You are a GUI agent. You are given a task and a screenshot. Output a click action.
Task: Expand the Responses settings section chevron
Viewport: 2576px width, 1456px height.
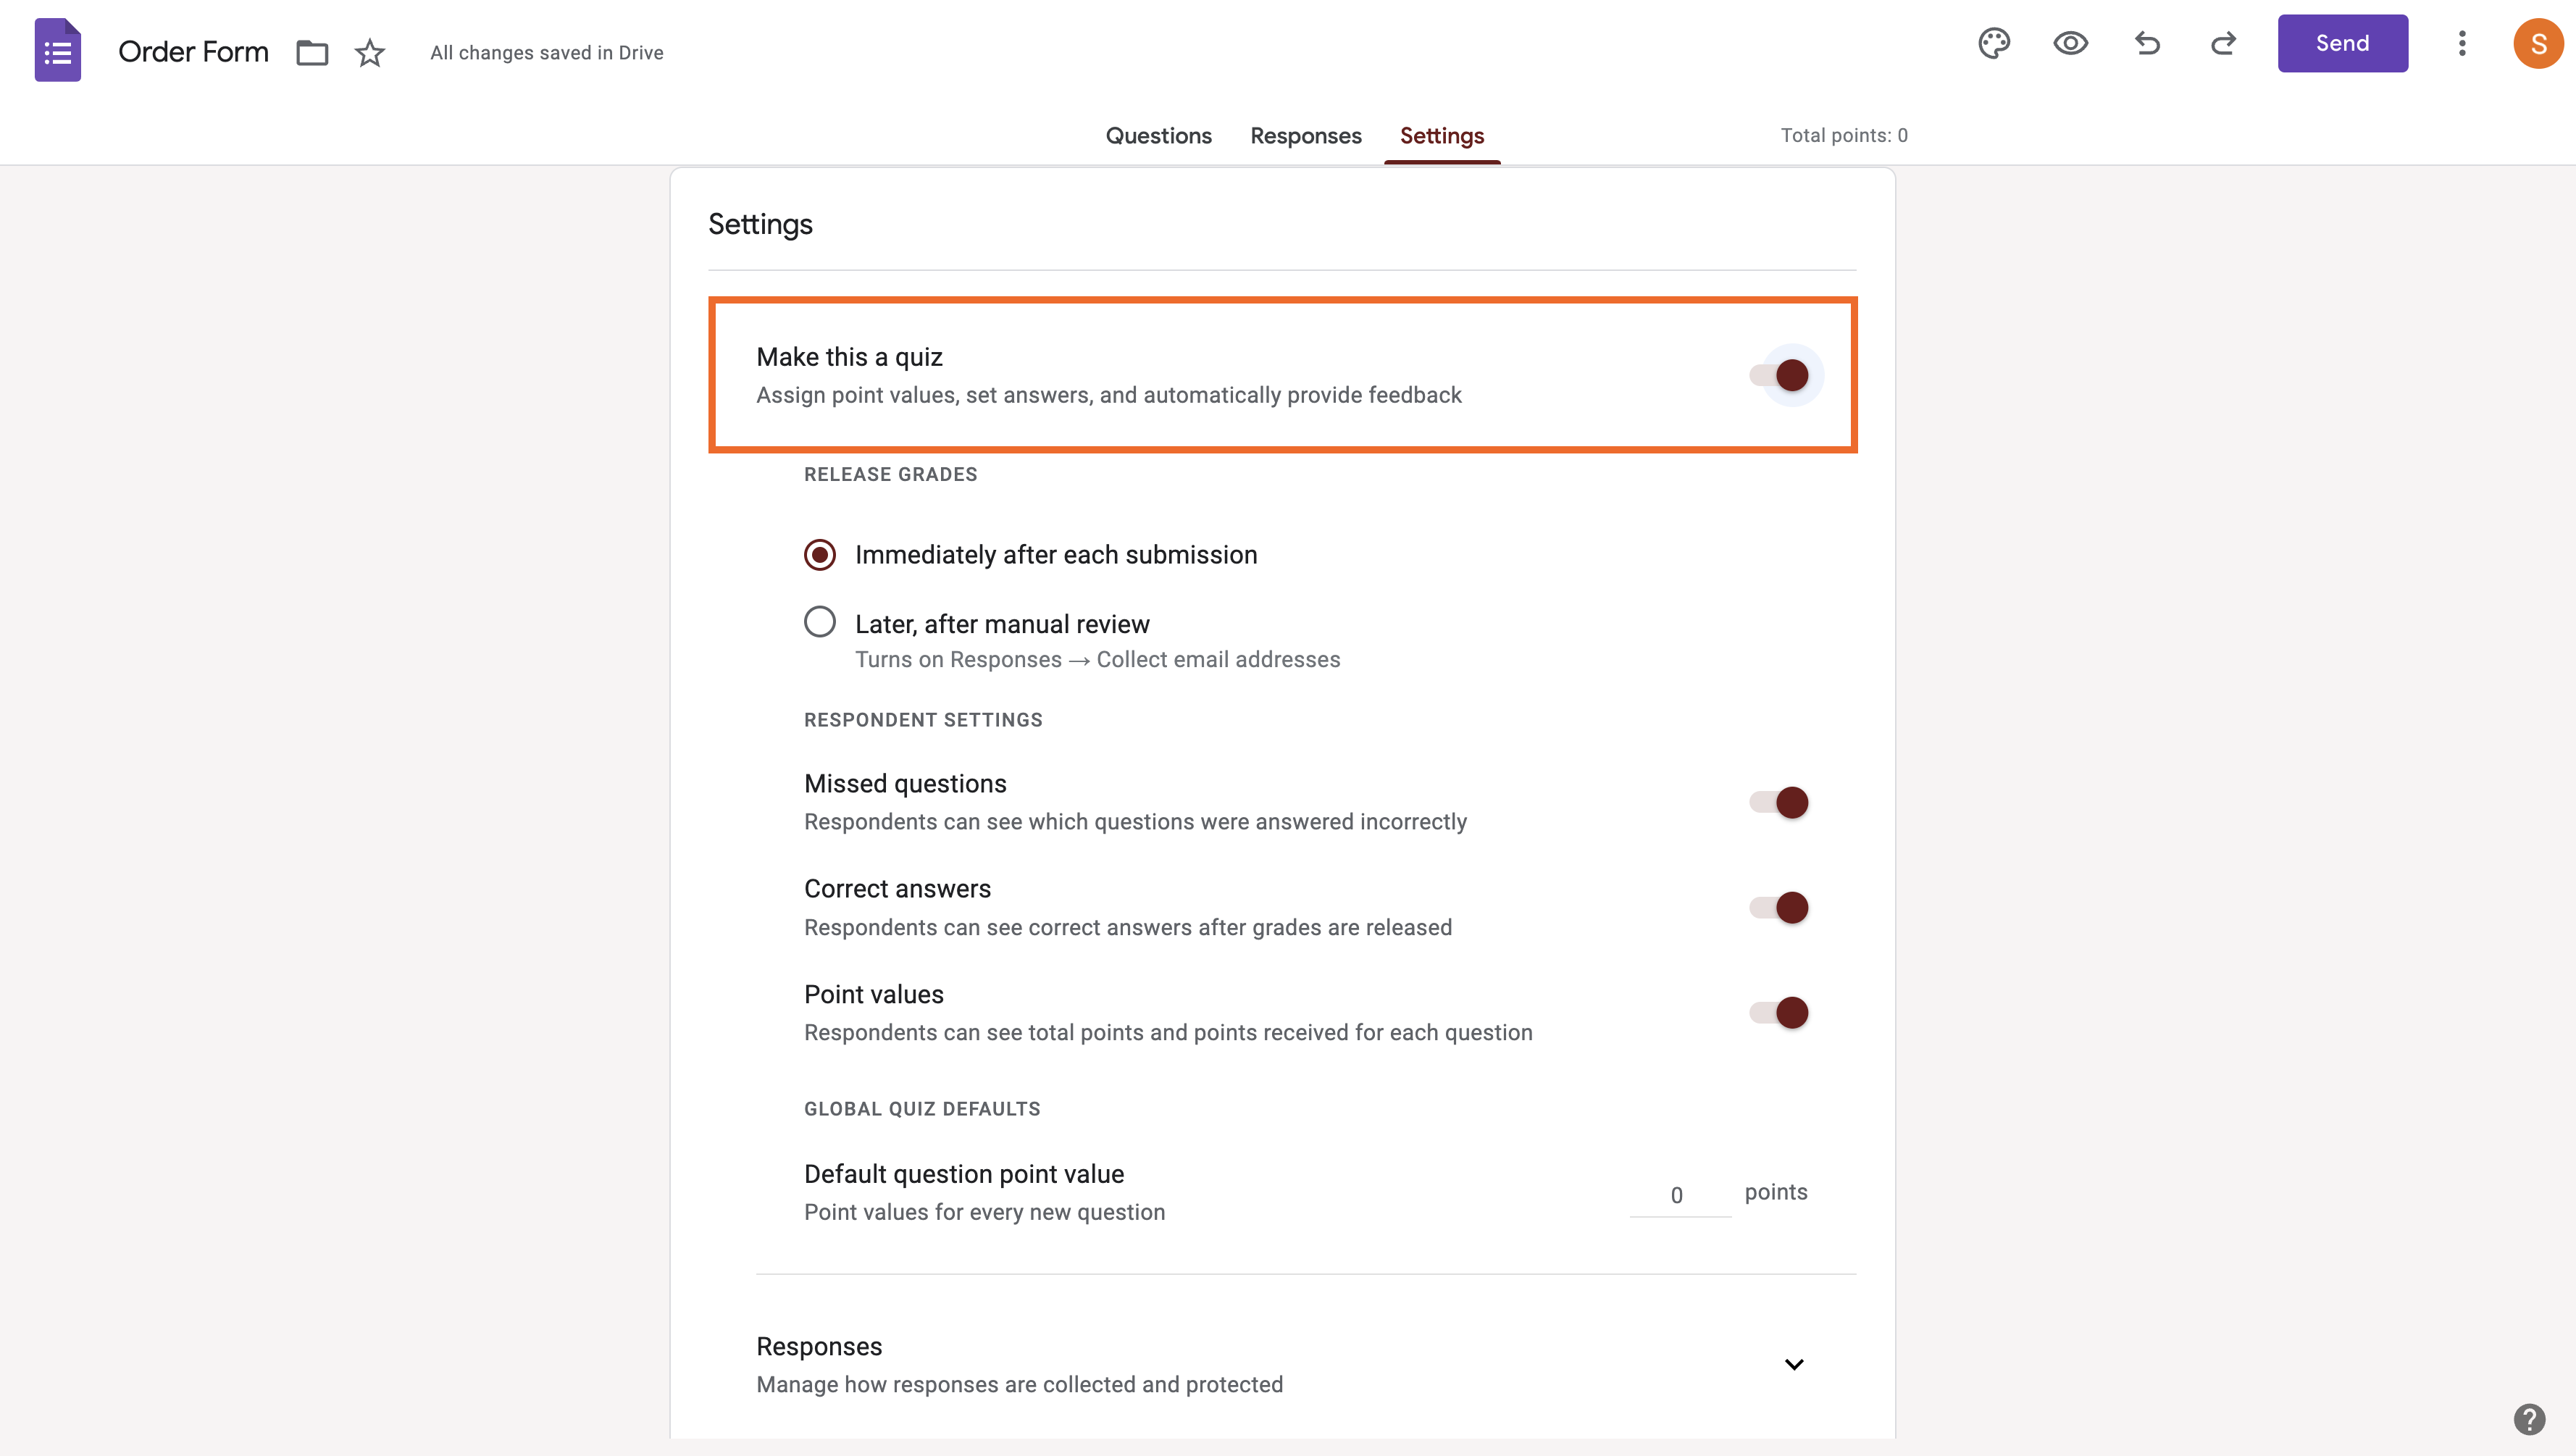click(1794, 1364)
